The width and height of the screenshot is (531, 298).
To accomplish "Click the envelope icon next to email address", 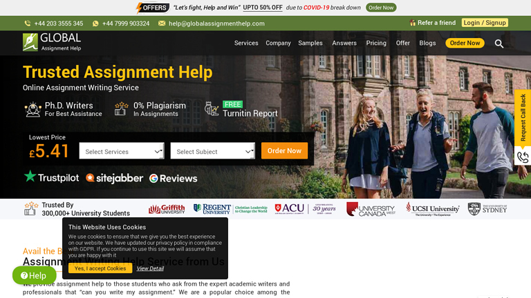I will [x=162, y=23].
